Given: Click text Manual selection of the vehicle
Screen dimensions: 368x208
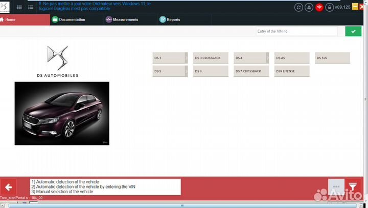Looking at the screenshot, I should [x=64, y=192].
